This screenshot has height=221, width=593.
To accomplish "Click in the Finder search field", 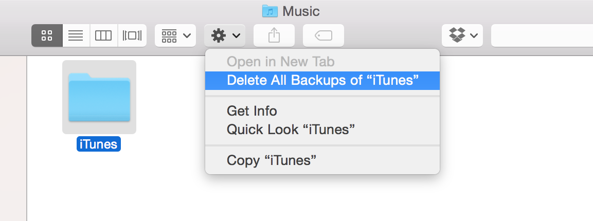I will [x=542, y=35].
